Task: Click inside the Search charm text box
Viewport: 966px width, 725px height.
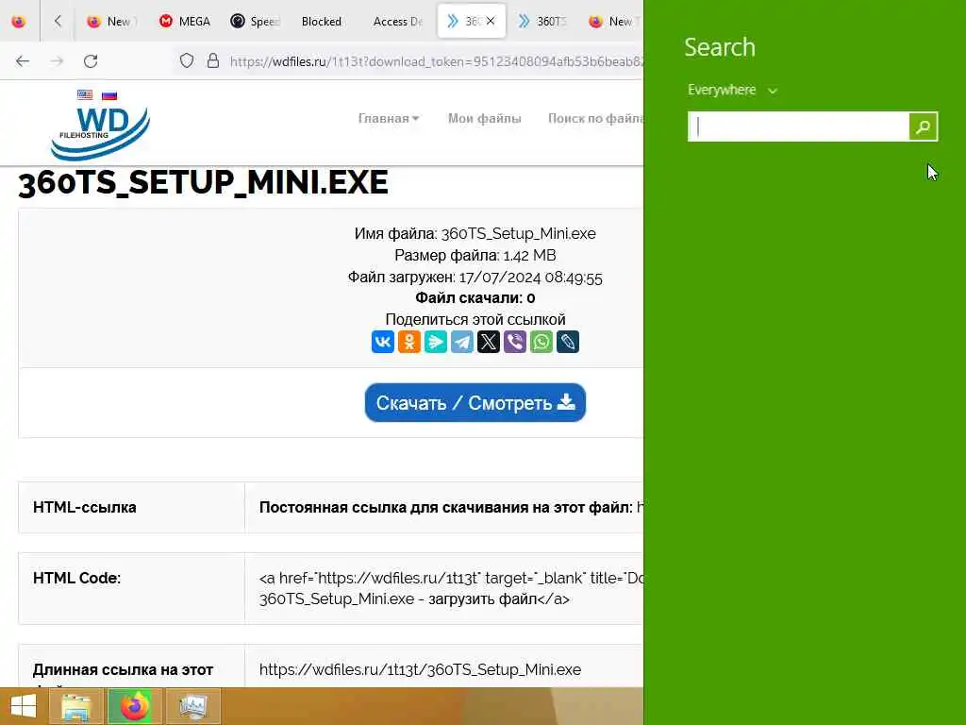Action: coord(798,126)
